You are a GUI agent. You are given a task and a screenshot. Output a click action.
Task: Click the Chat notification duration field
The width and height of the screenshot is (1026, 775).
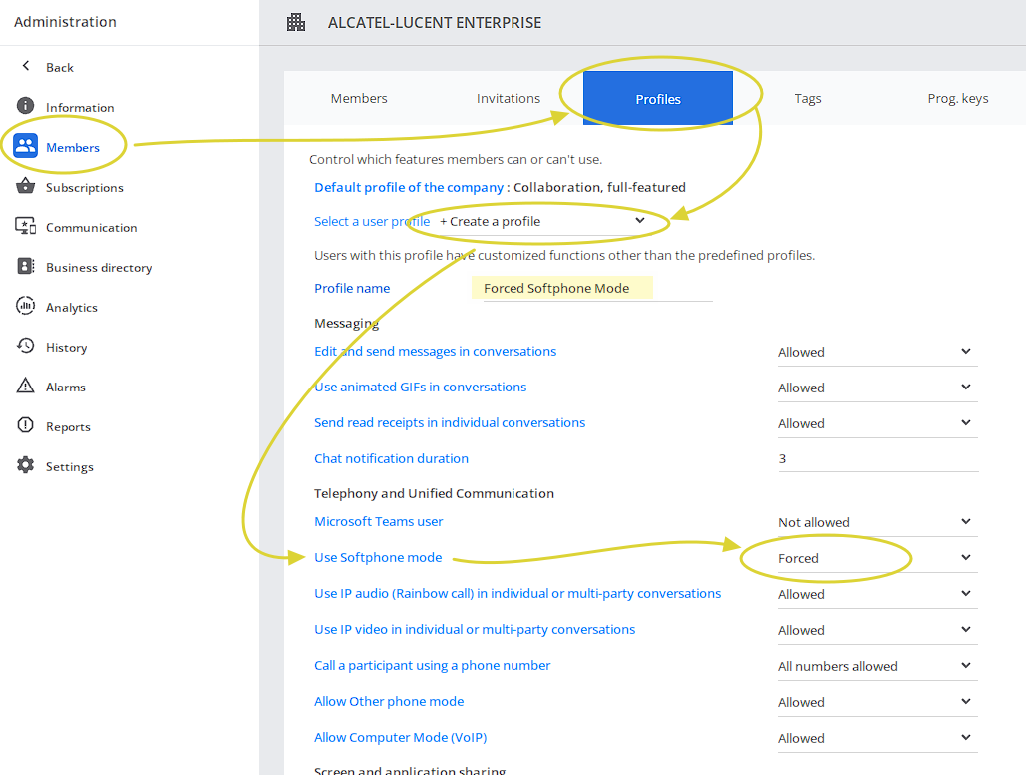877,459
